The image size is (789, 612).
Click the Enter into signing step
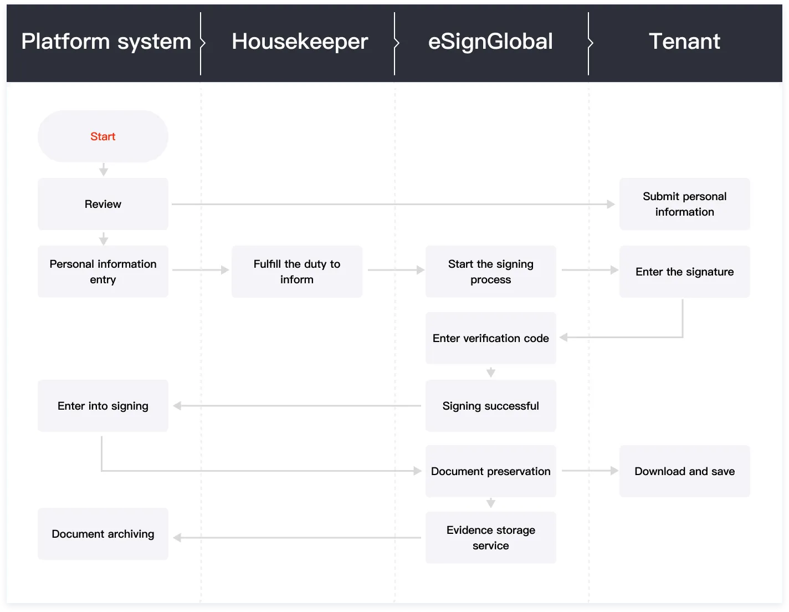pos(103,406)
